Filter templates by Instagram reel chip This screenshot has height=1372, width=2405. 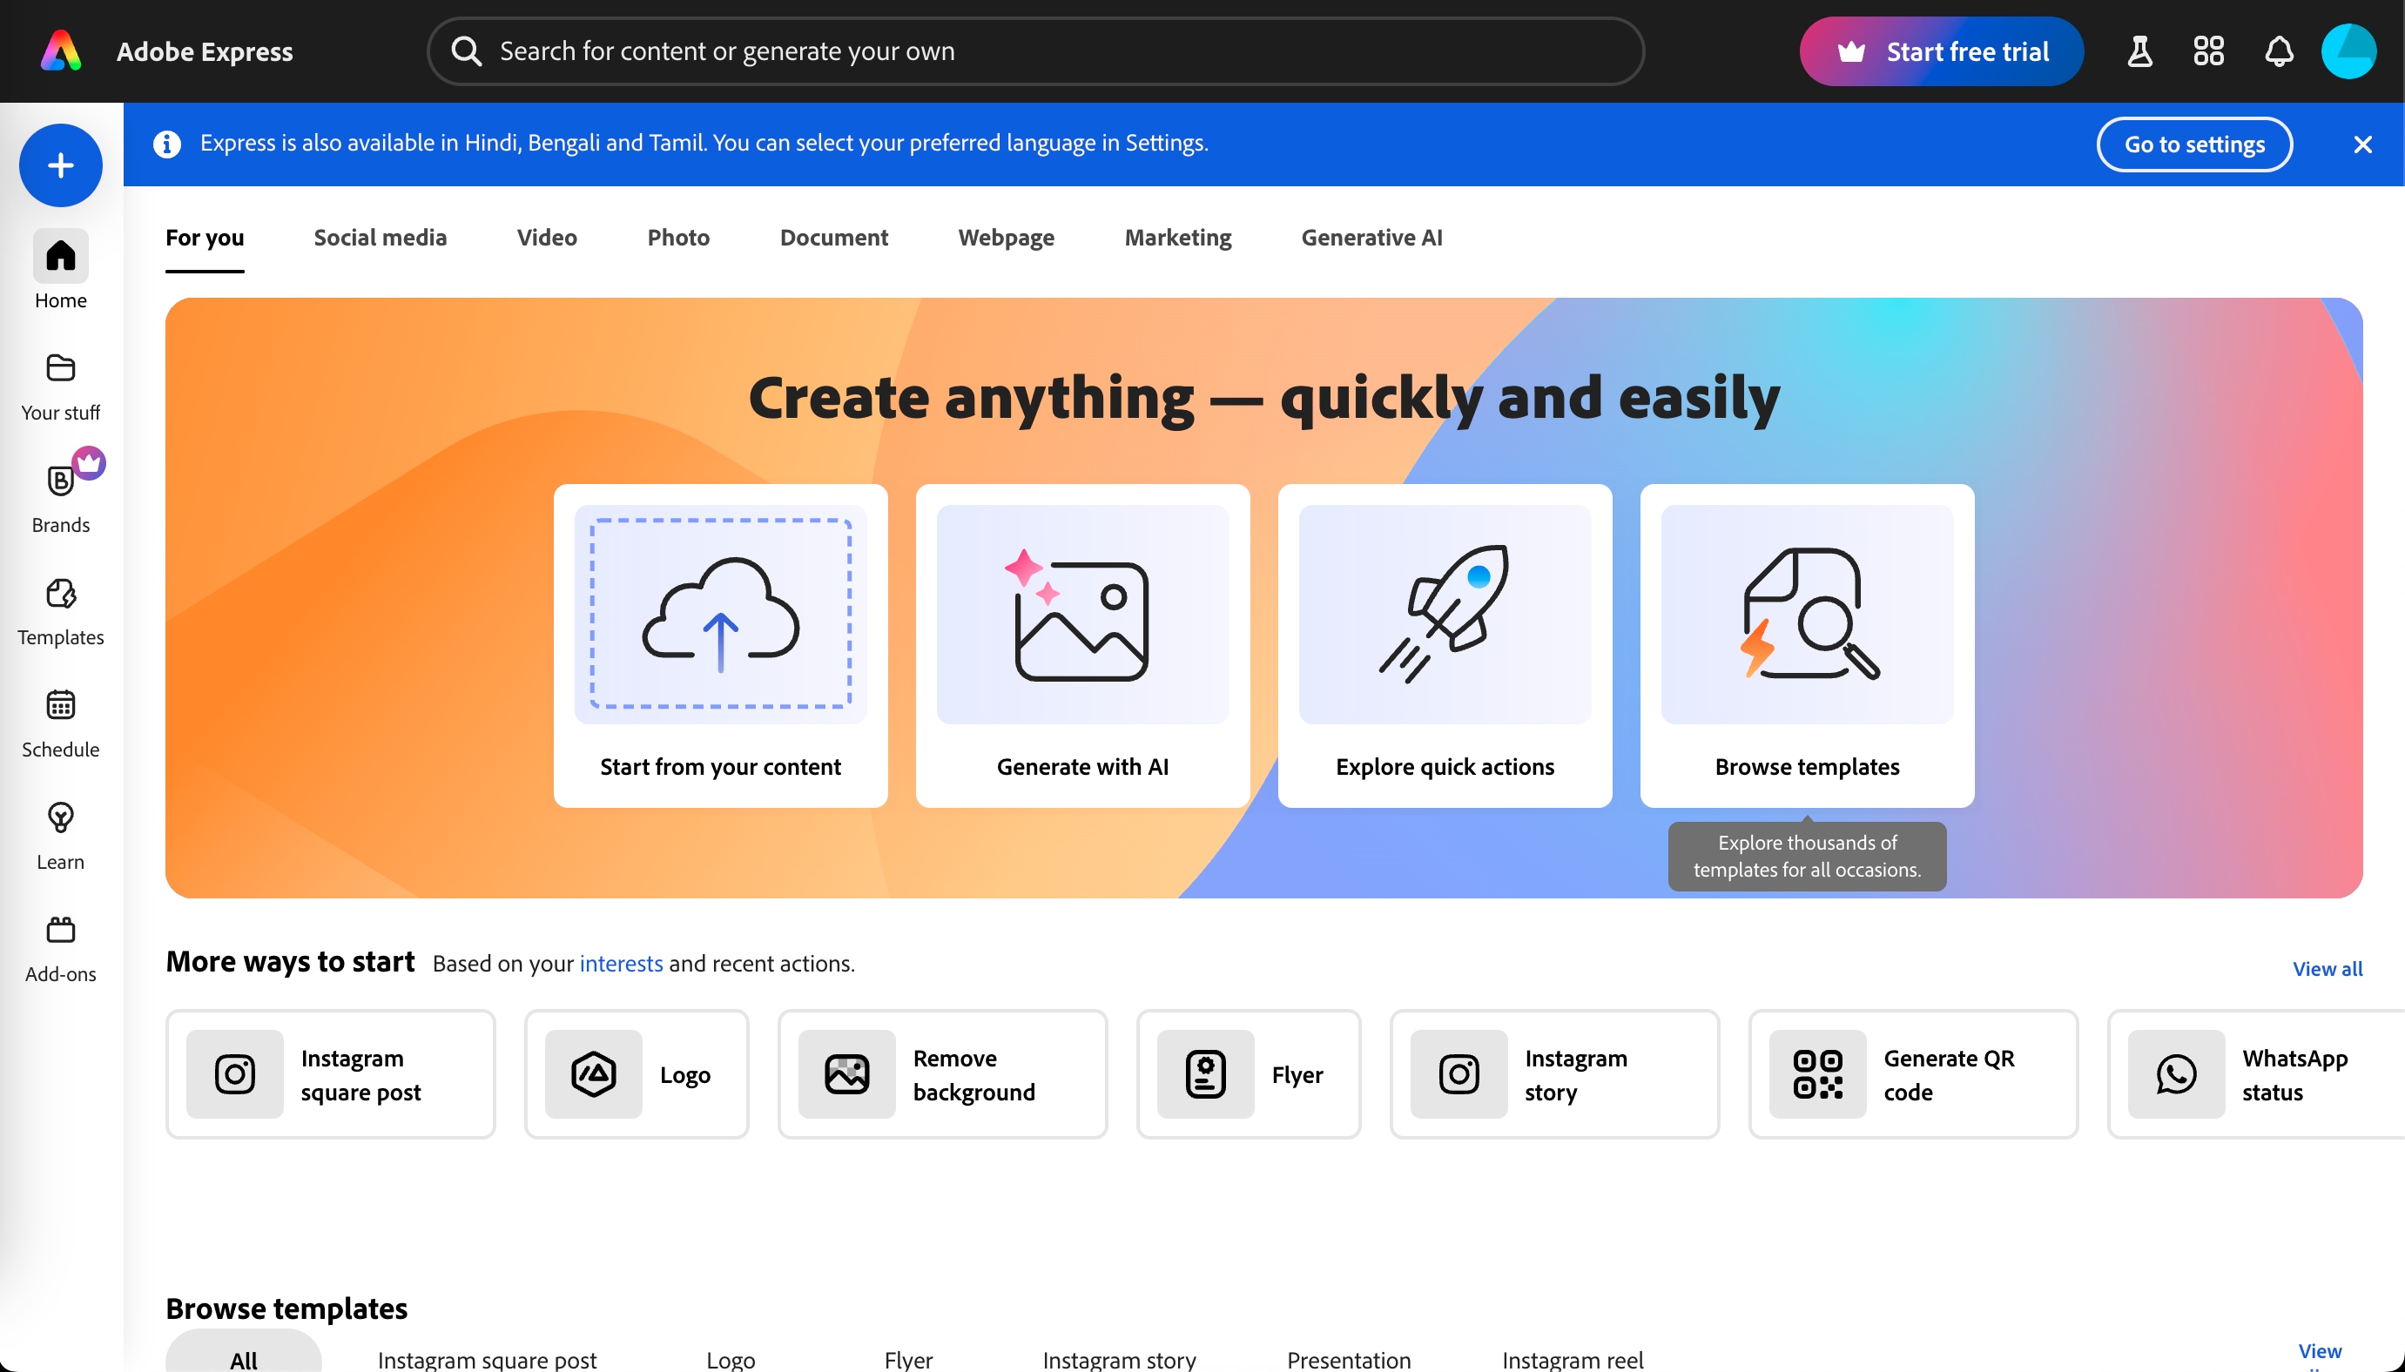point(1572,1359)
